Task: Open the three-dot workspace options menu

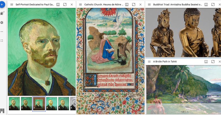Action: pos(2,32)
